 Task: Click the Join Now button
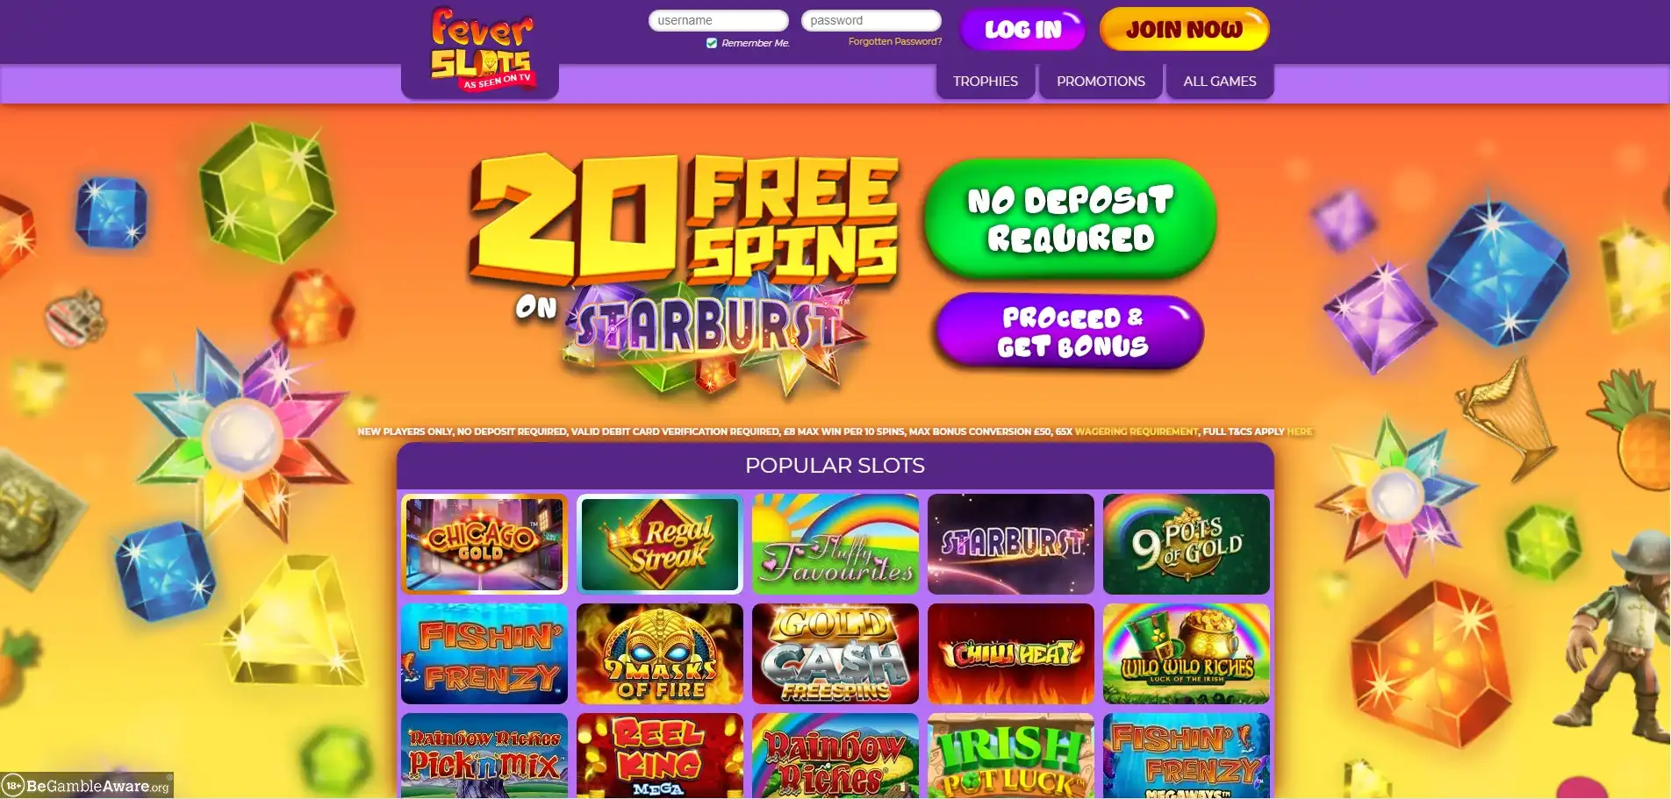(1184, 30)
